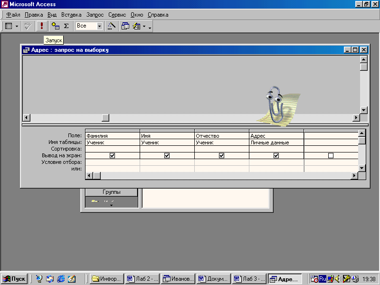Uncheck the show checkbox for the Имя column
The width and height of the screenshot is (380, 285).
167,156
